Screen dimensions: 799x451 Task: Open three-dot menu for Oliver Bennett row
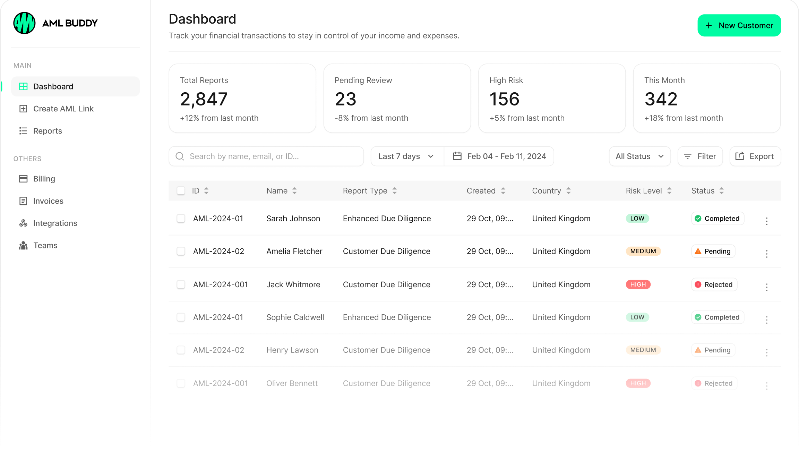click(x=767, y=386)
